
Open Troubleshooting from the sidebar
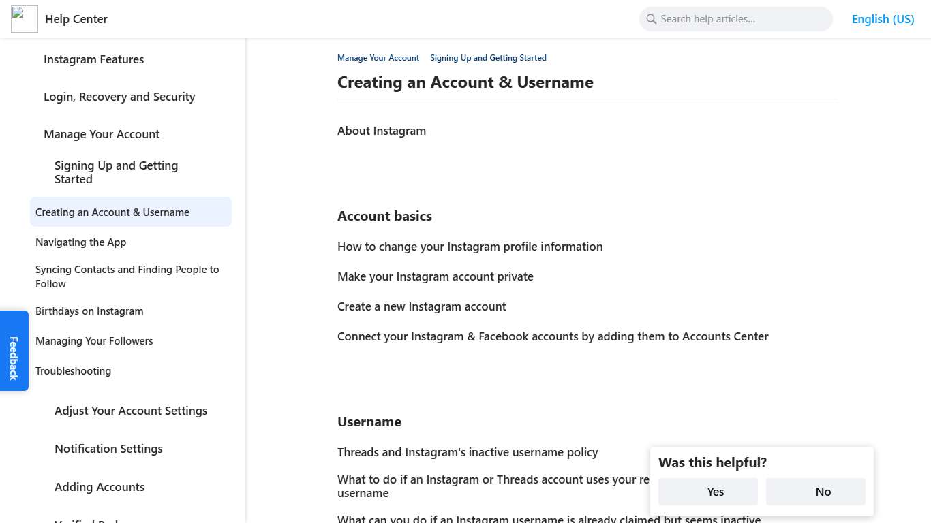tap(73, 371)
